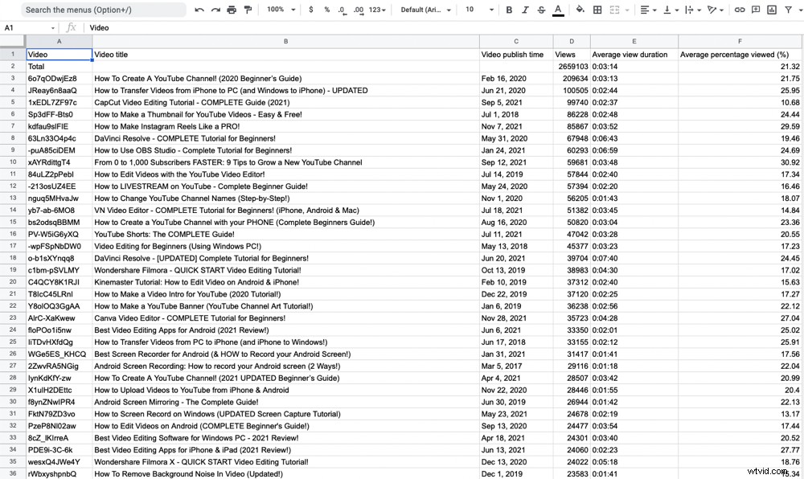The image size is (804, 479).
Task: Open the font family dropdown
Action: 420,9
